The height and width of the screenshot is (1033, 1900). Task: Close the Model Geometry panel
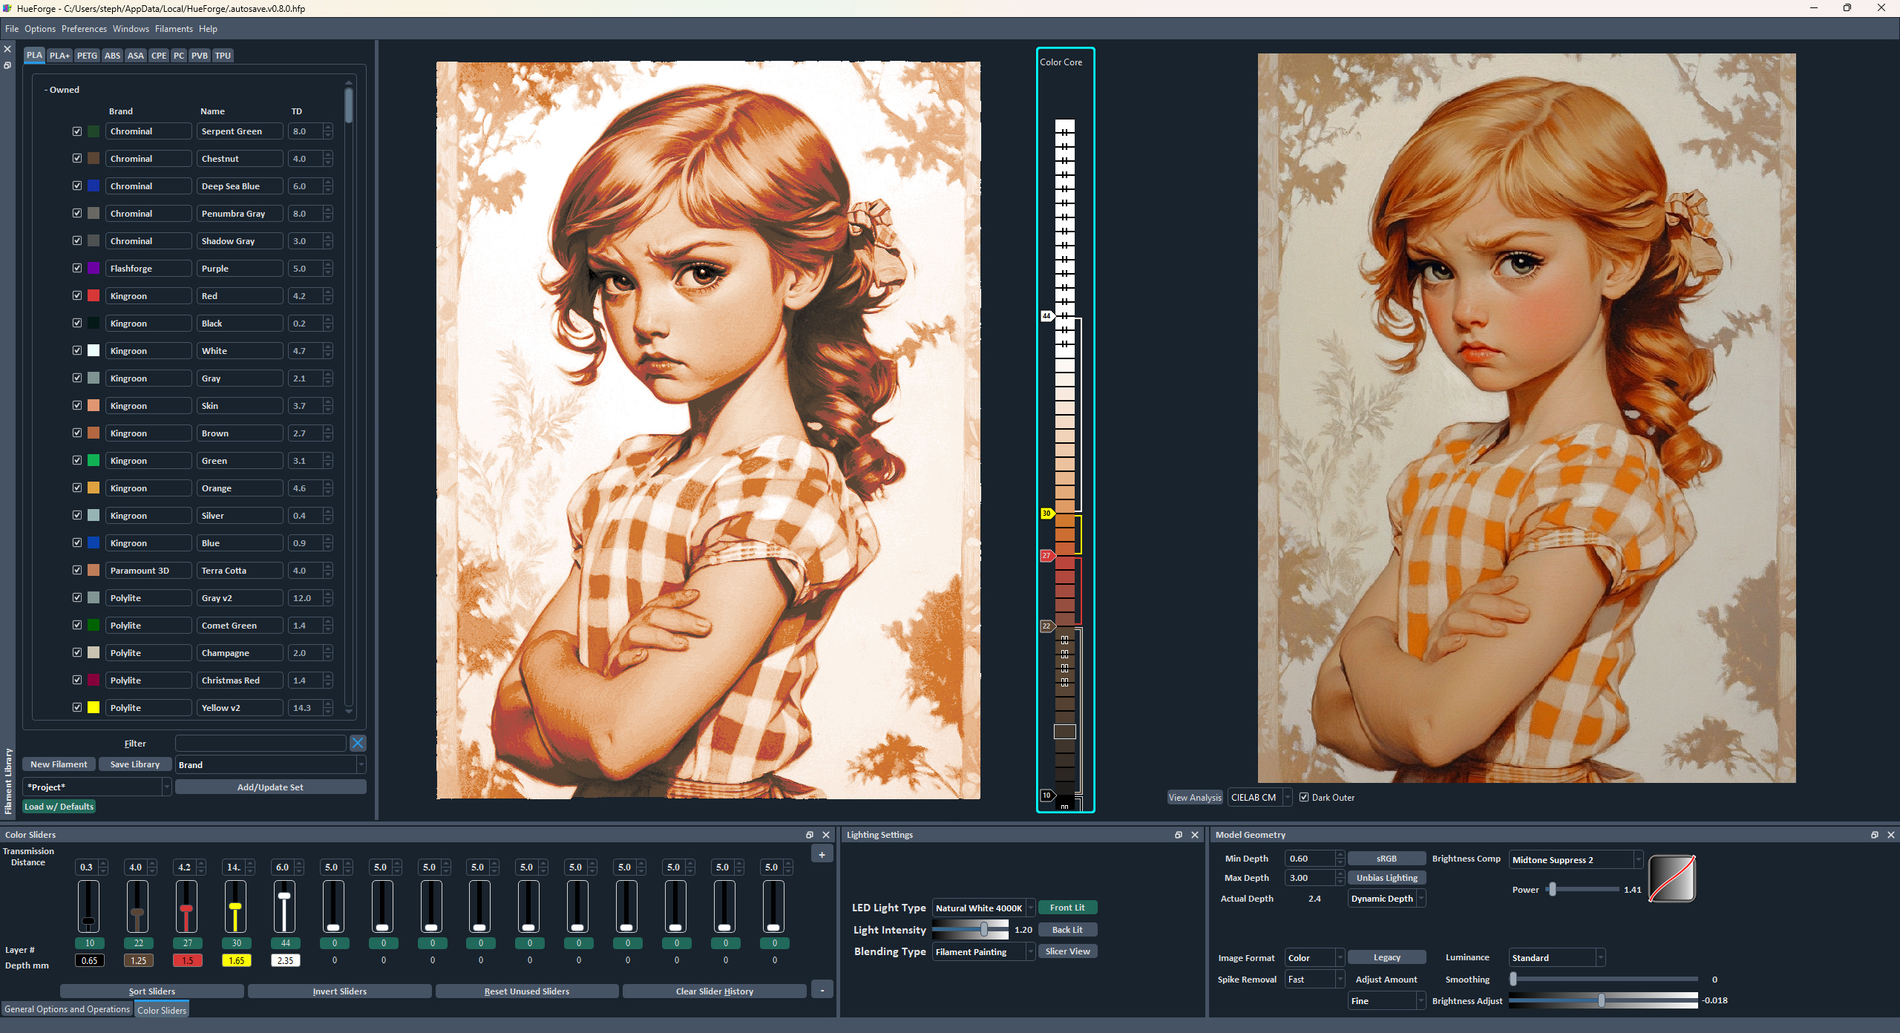click(x=1891, y=835)
